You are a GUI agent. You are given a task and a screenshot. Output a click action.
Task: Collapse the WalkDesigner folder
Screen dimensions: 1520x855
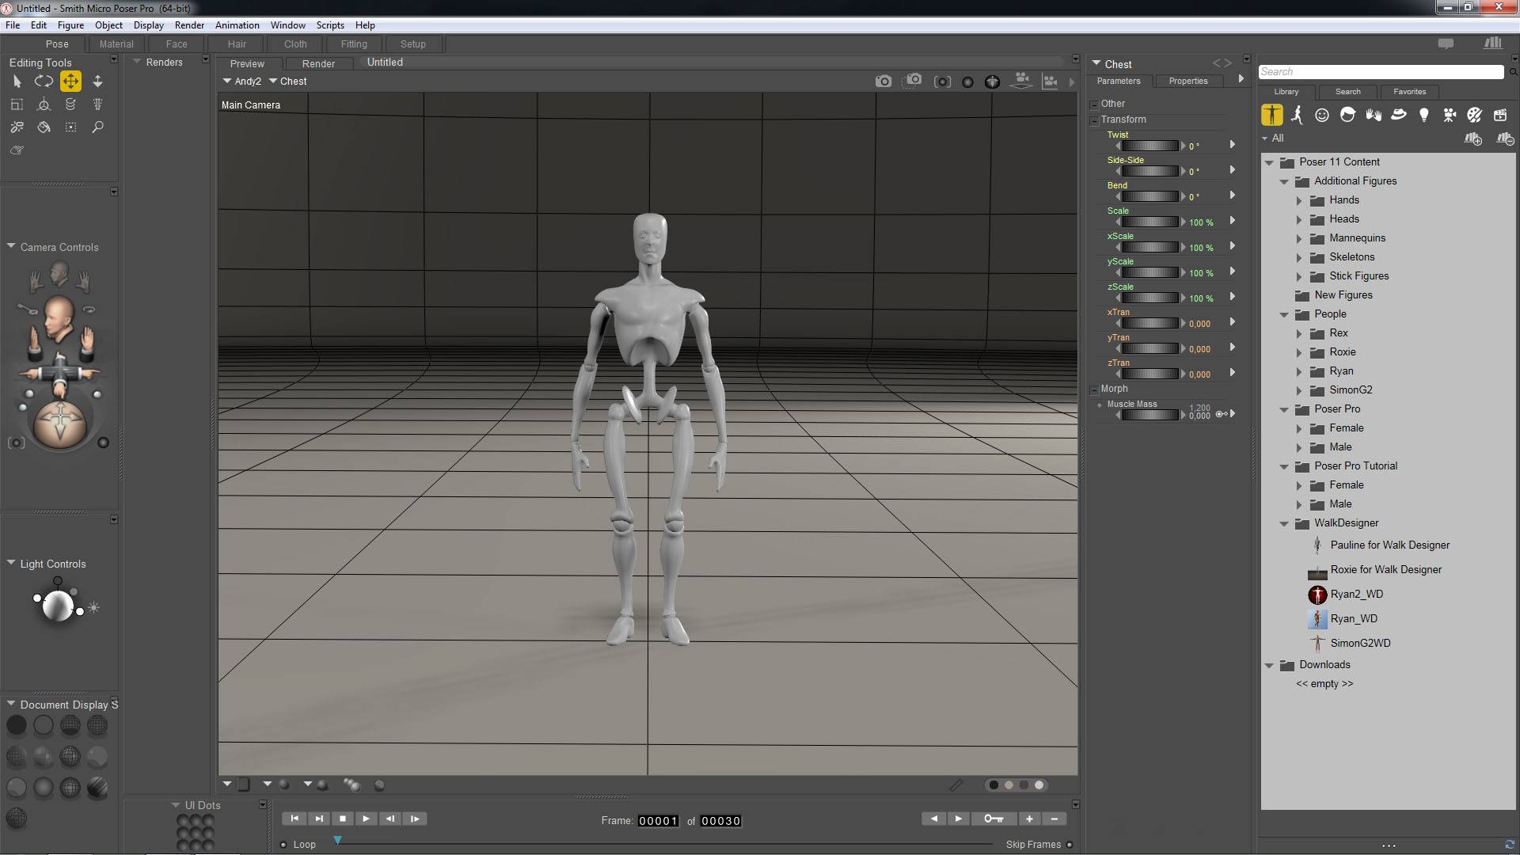click(x=1284, y=524)
